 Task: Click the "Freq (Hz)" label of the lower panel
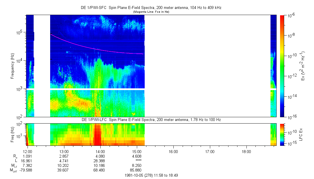tap(12, 134)
